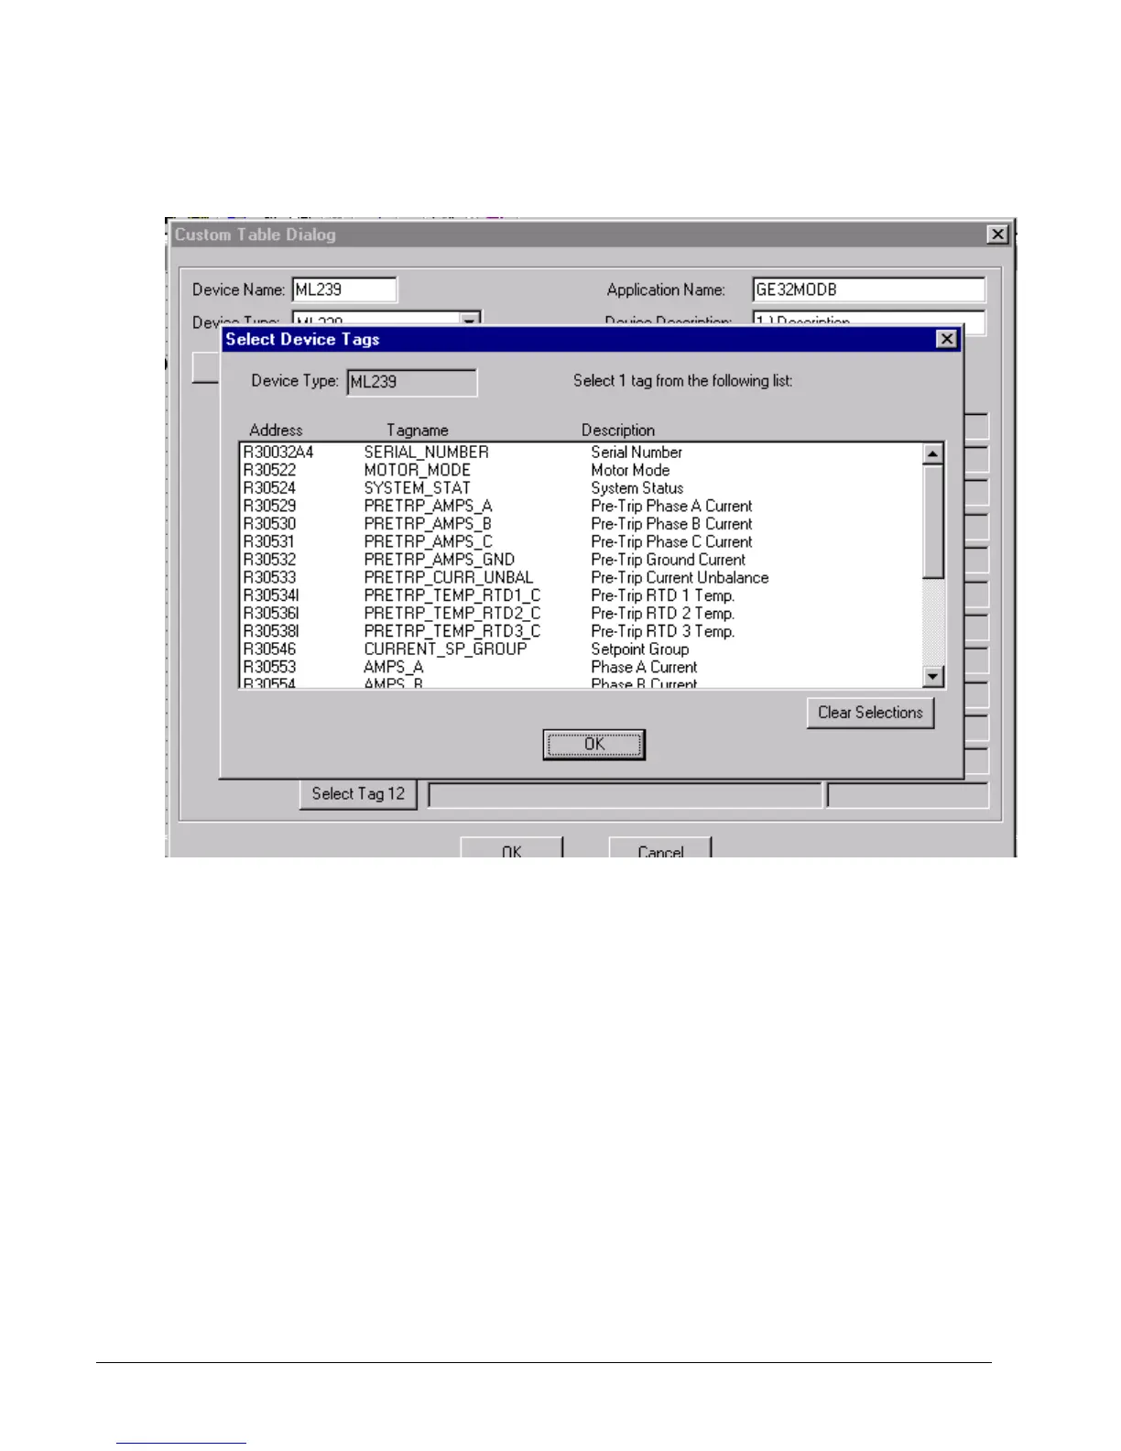Screen dimensions: 1121x1451
Task: Click the Pre-Trip Ground Current description
Action: [669, 560]
